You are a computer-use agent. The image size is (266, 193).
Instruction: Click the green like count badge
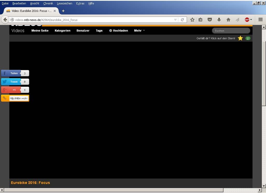tap(248, 39)
